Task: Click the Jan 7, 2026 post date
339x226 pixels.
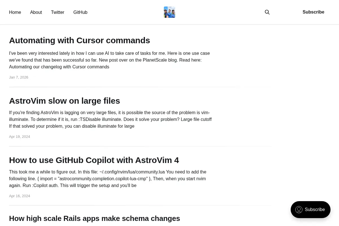Action: [x=19, y=77]
